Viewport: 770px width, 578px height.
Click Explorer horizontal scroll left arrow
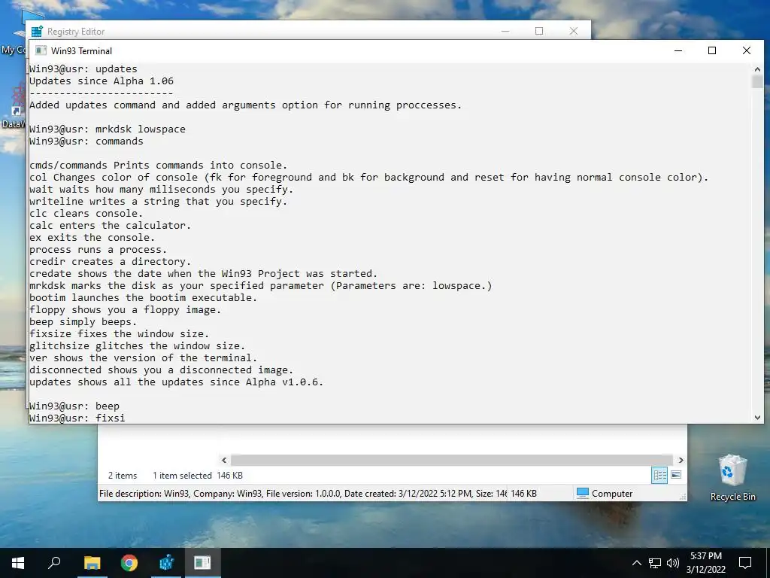(224, 460)
